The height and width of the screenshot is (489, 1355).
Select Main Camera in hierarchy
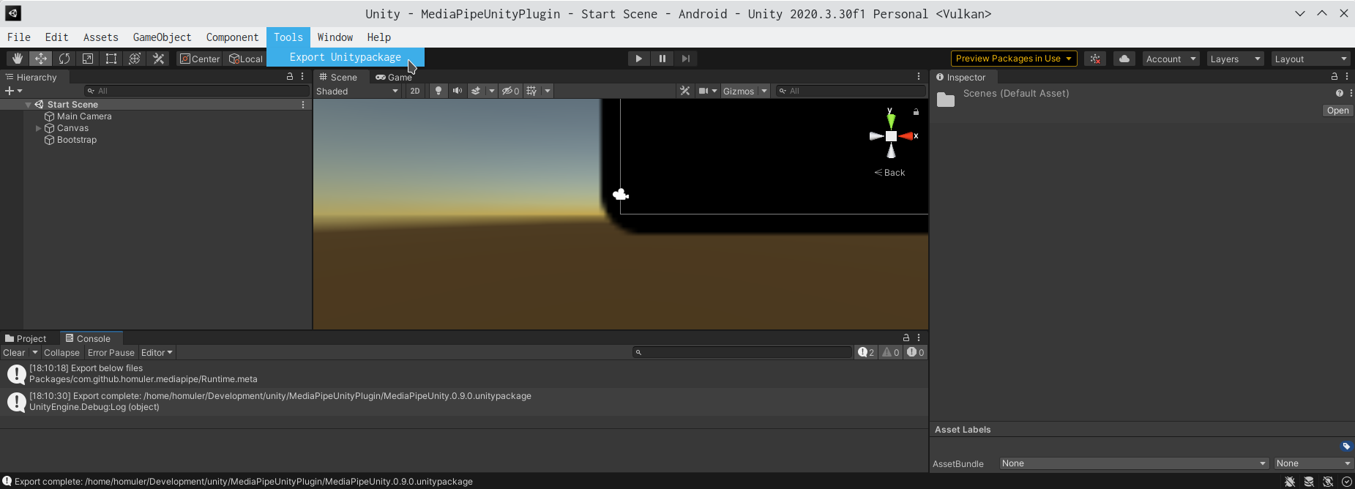[x=84, y=116]
